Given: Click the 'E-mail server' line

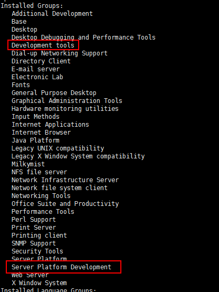Looking at the screenshot, I should point(35,69).
